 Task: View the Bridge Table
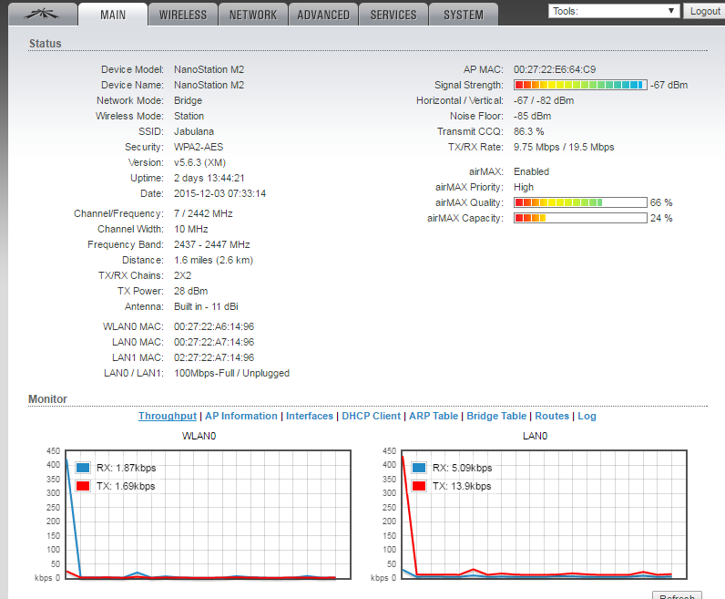[496, 416]
